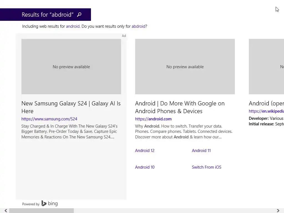Open Samsung Galaxy S24 ad preview thumbnail
This screenshot has height=213, width=284.
click(71, 67)
